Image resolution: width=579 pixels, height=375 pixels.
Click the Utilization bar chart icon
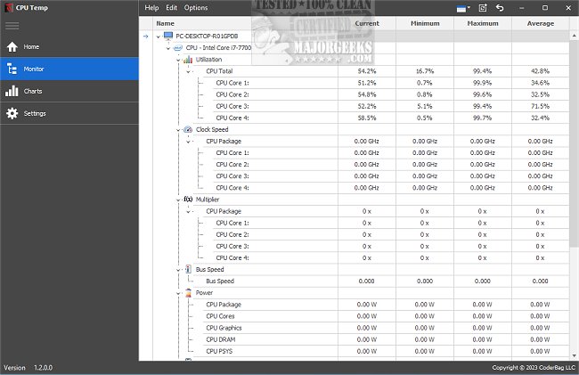(x=188, y=60)
